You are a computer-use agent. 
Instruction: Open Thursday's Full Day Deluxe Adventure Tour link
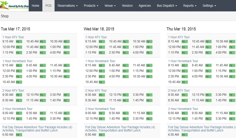[202, 129]
